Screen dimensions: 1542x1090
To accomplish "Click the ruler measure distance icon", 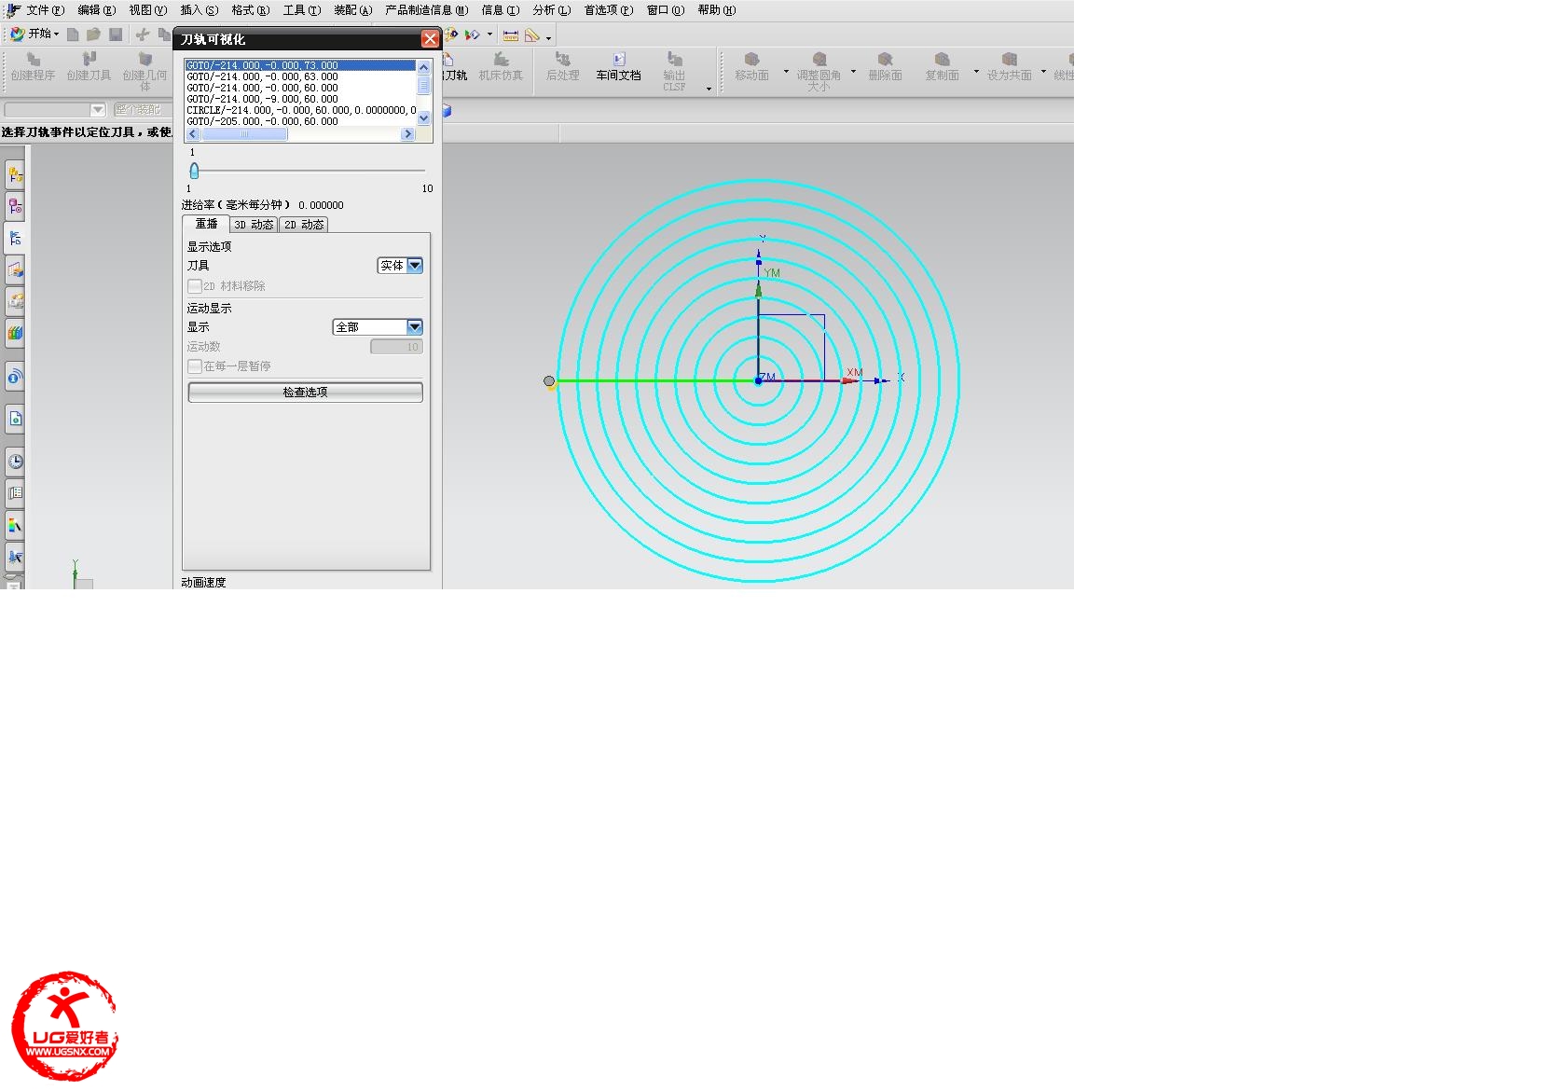I will pos(511,35).
